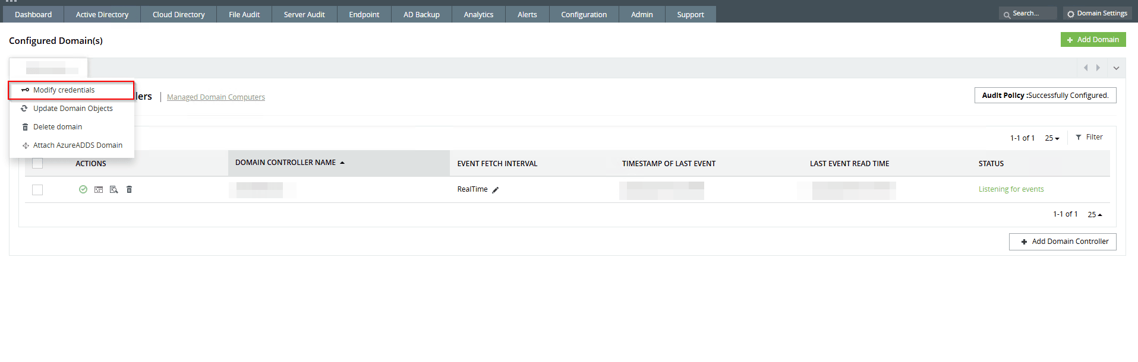
Task: Pick Attach AzureADDS Domain from the menu
Action: click(x=77, y=145)
